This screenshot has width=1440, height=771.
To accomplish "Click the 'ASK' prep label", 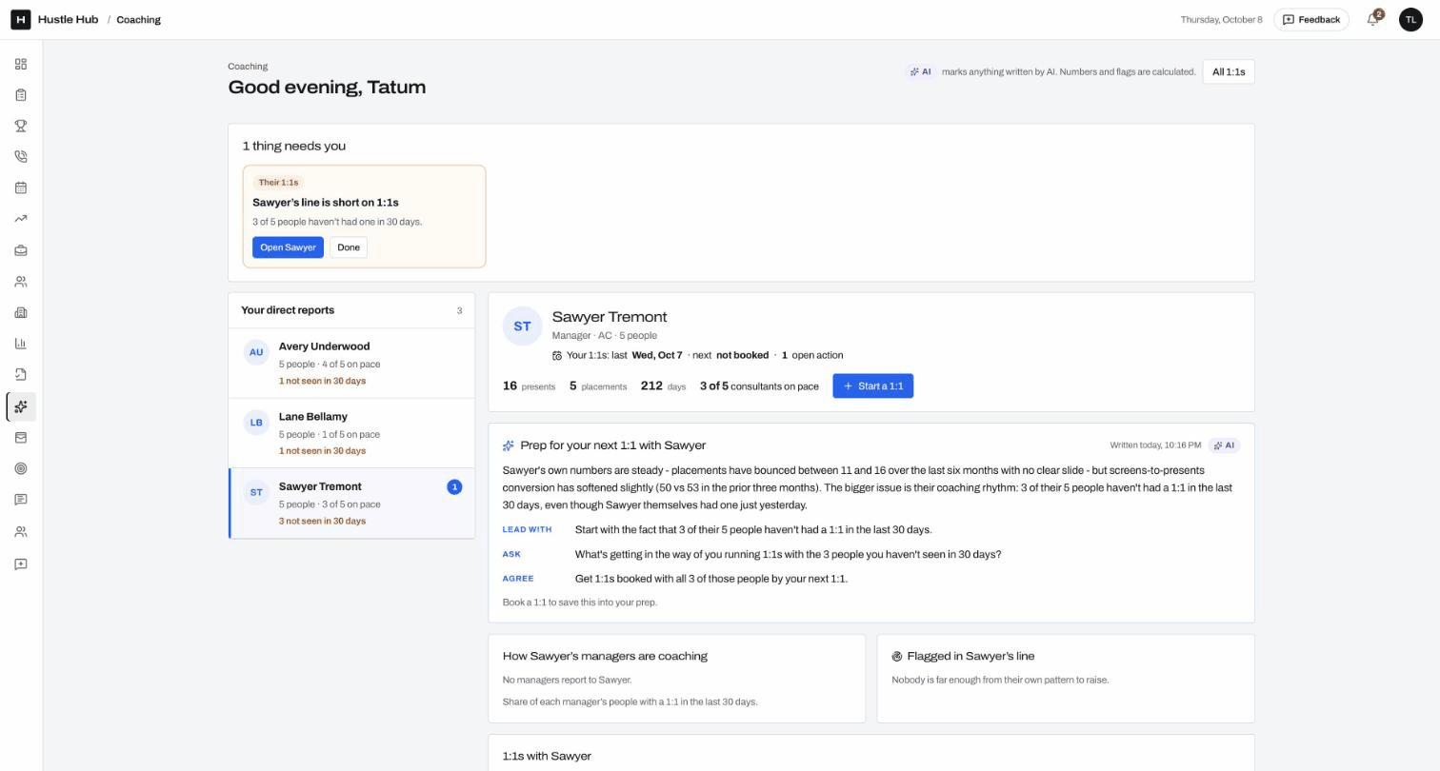I will [x=511, y=555].
